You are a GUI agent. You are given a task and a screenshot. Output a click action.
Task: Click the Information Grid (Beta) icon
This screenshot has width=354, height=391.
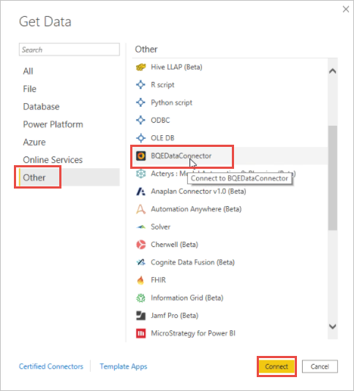pyautogui.click(x=140, y=297)
